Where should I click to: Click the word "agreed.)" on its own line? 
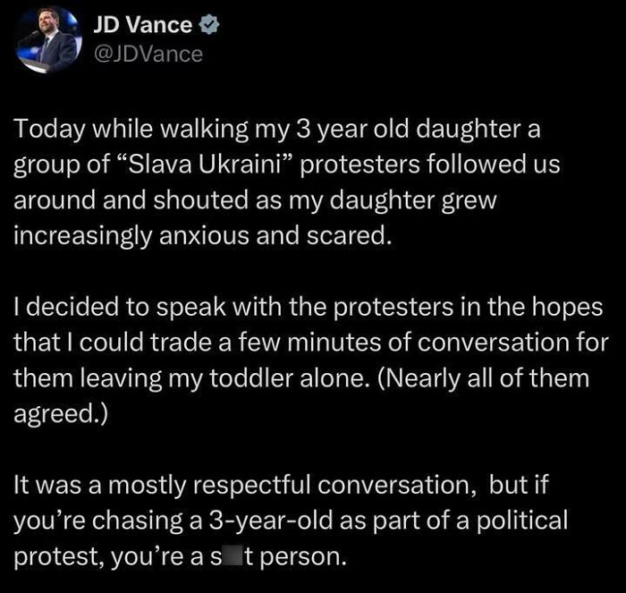(61, 414)
